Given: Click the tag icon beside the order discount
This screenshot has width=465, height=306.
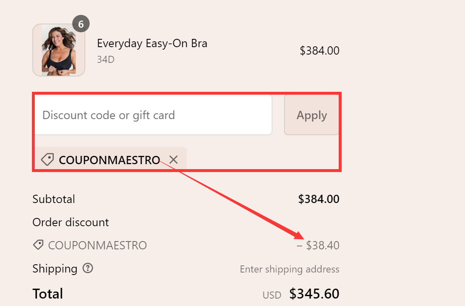Looking at the screenshot, I should 38,245.
